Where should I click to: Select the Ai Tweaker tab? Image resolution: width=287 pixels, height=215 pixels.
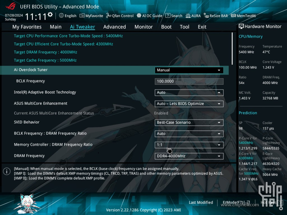tap(82, 27)
